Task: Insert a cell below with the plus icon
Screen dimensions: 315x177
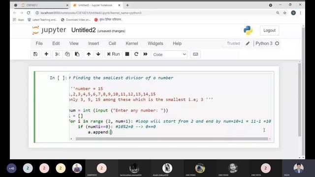Action: [x=46, y=54]
